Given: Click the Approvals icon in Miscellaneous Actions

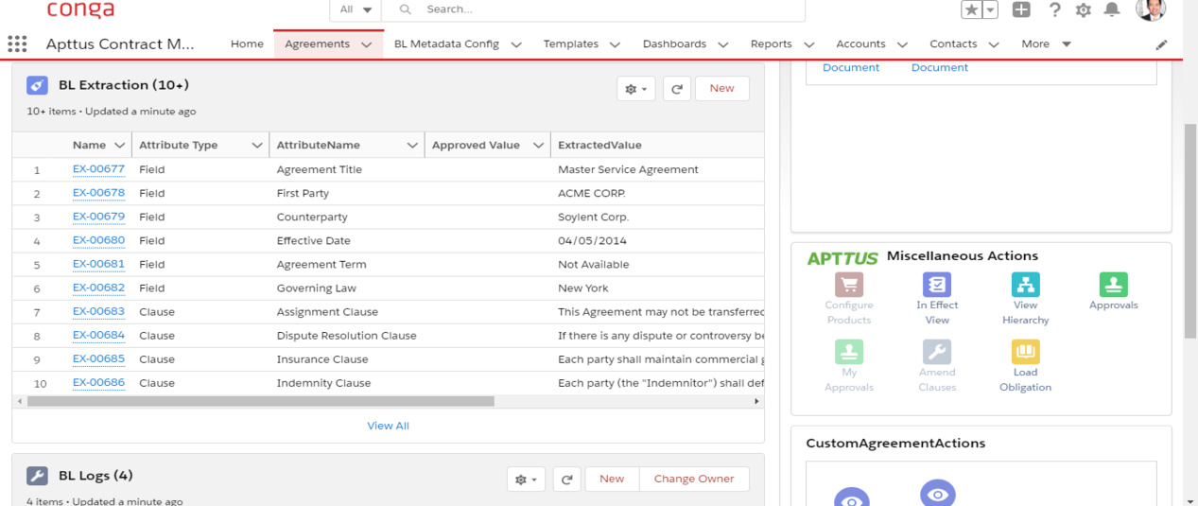Looking at the screenshot, I should click(x=1113, y=285).
